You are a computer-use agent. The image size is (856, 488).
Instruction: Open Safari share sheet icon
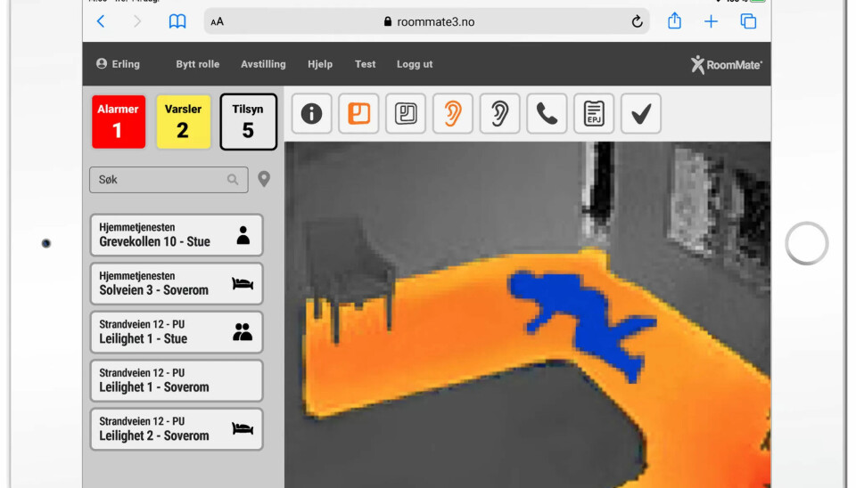pyautogui.click(x=674, y=21)
